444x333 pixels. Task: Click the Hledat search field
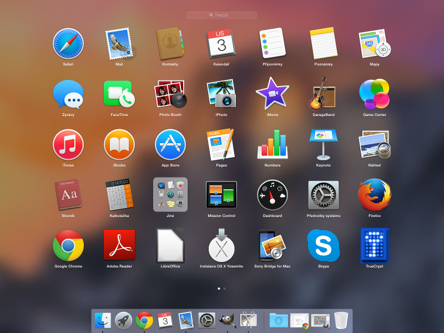pos(221,15)
